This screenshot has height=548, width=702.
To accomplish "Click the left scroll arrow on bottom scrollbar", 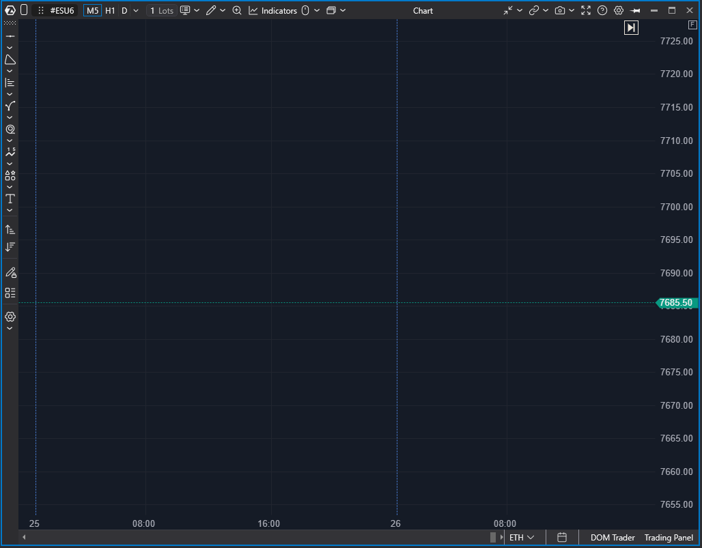I will (24, 537).
